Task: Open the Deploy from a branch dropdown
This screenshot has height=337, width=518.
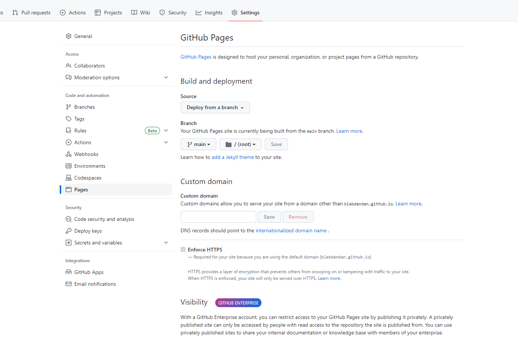Action: [215, 107]
